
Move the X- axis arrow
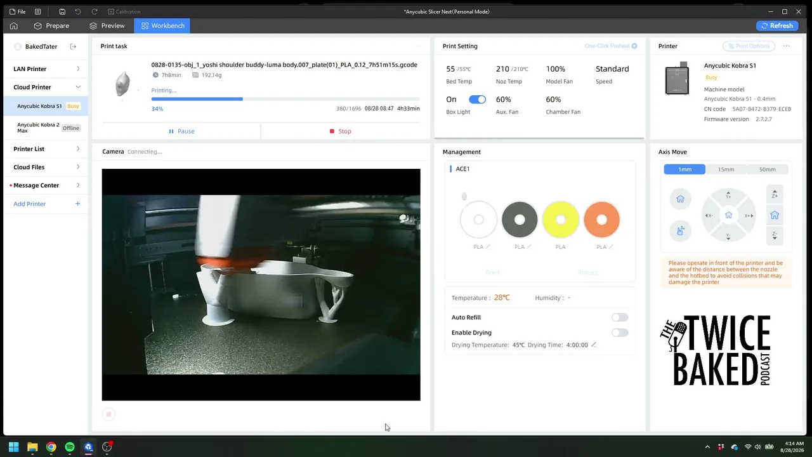709,216
